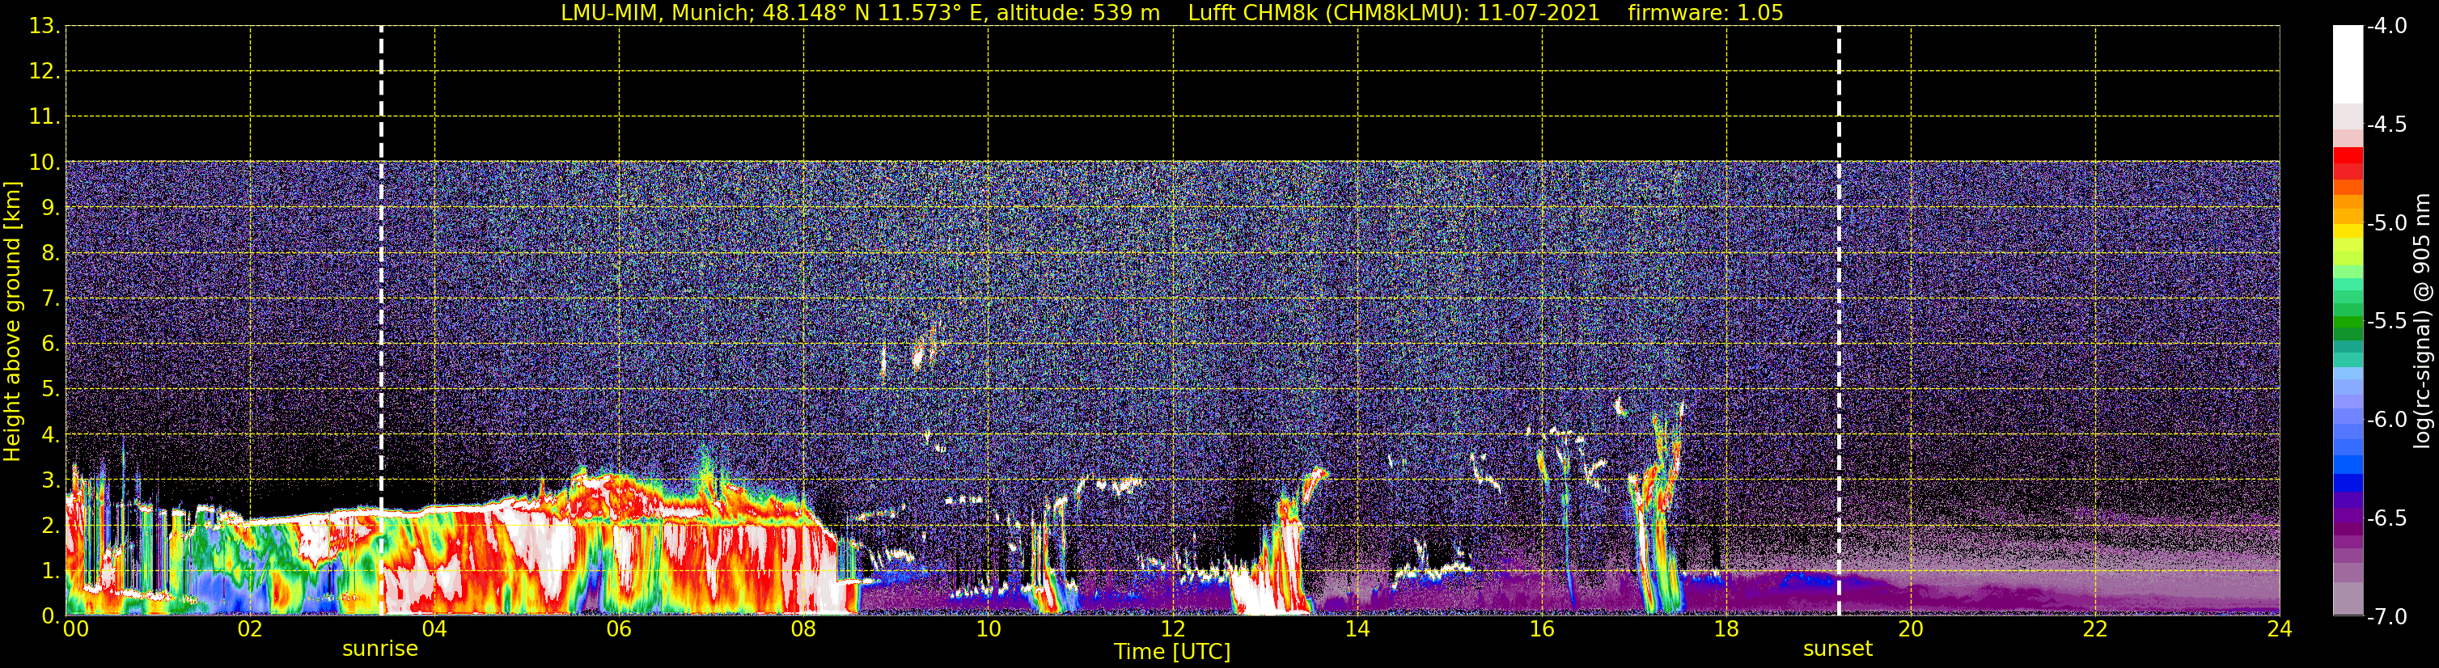Click the 'log(rc-signal) @ 905 nm' colorbar label
This screenshot has height=668, width=2439.
point(2422,321)
